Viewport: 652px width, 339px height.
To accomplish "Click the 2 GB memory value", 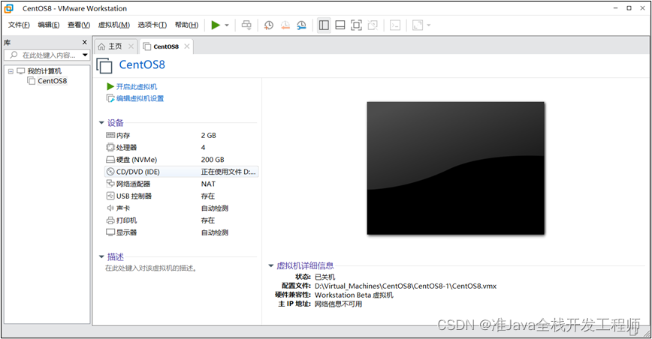I will 208,135.
